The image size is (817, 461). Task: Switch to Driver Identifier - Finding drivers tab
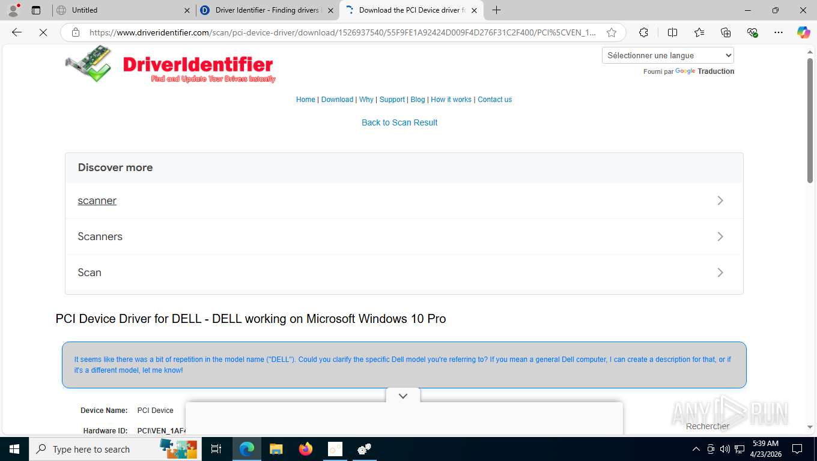tap(267, 10)
